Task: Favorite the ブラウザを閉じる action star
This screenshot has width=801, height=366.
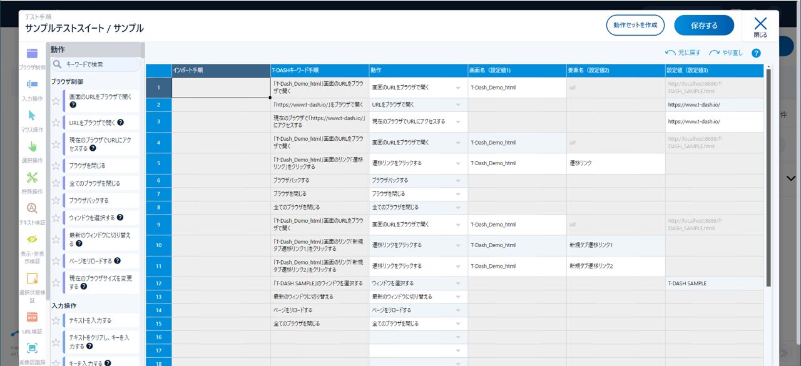Action: 56,166
